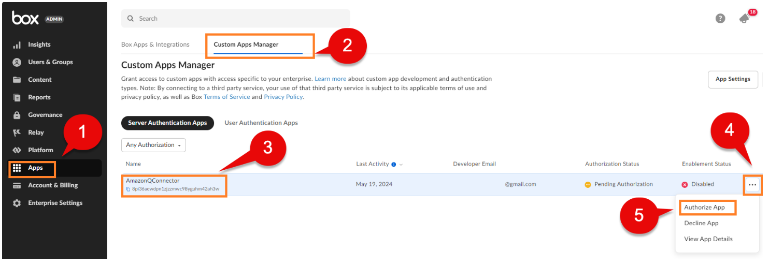This screenshot has height=265, width=769.
Task: Click the Enablement Status column header
Action: pos(706,164)
